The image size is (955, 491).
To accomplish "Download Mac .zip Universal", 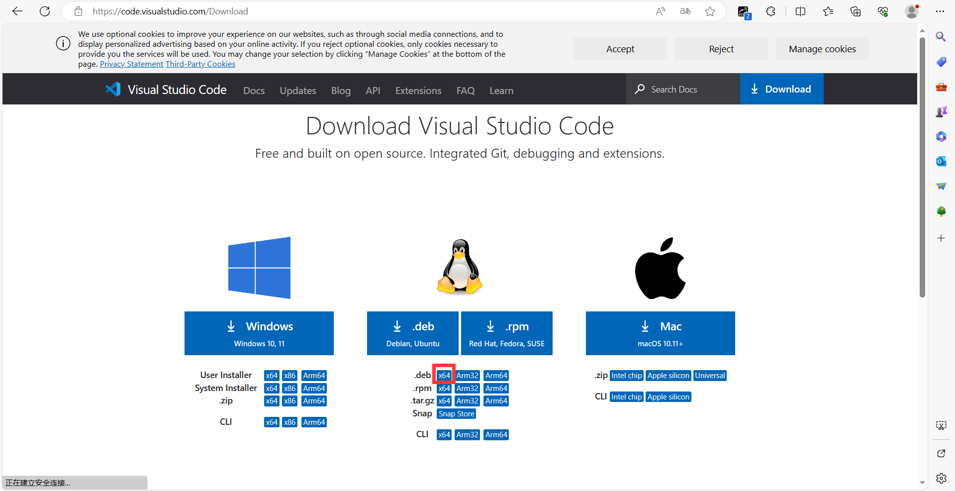I will click(x=710, y=376).
